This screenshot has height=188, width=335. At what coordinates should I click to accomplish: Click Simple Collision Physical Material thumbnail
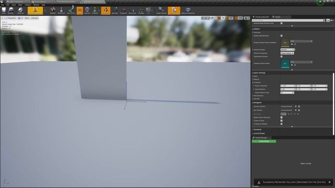coord(285,43)
